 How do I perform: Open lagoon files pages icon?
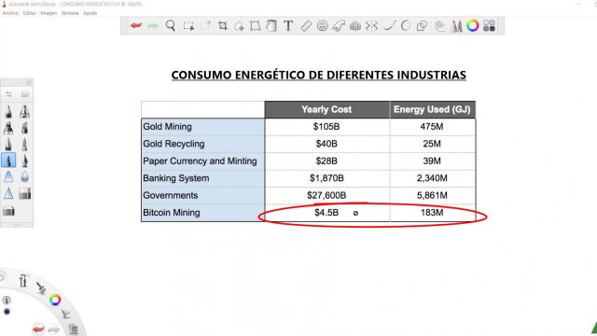pyautogui.click(x=73, y=329)
